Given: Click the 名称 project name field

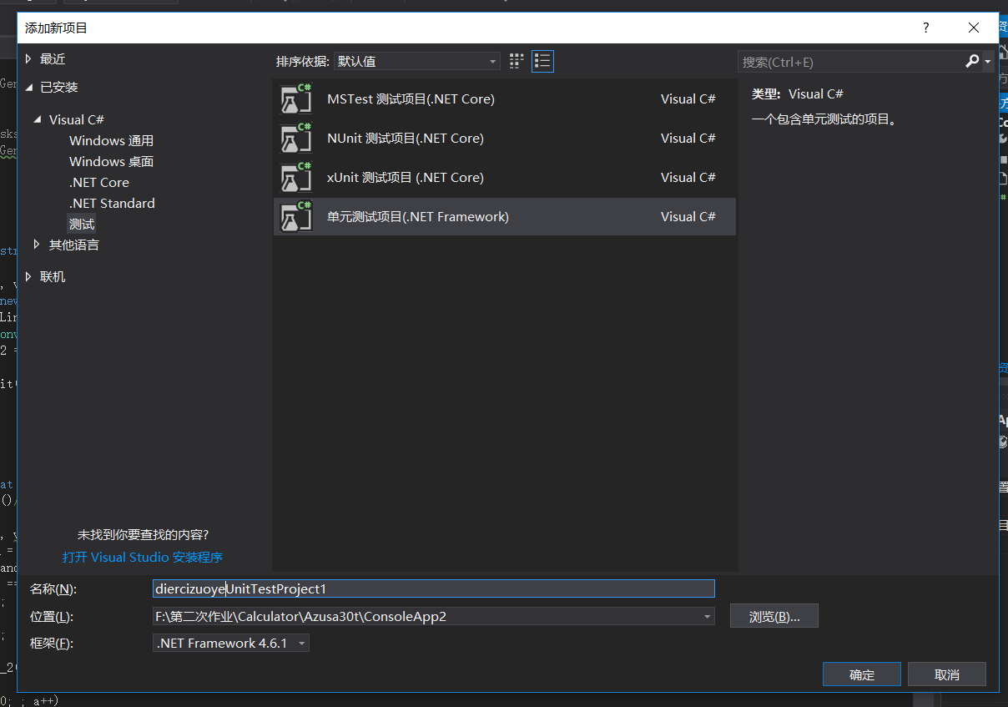Looking at the screenshot, I should pos(433,589).
